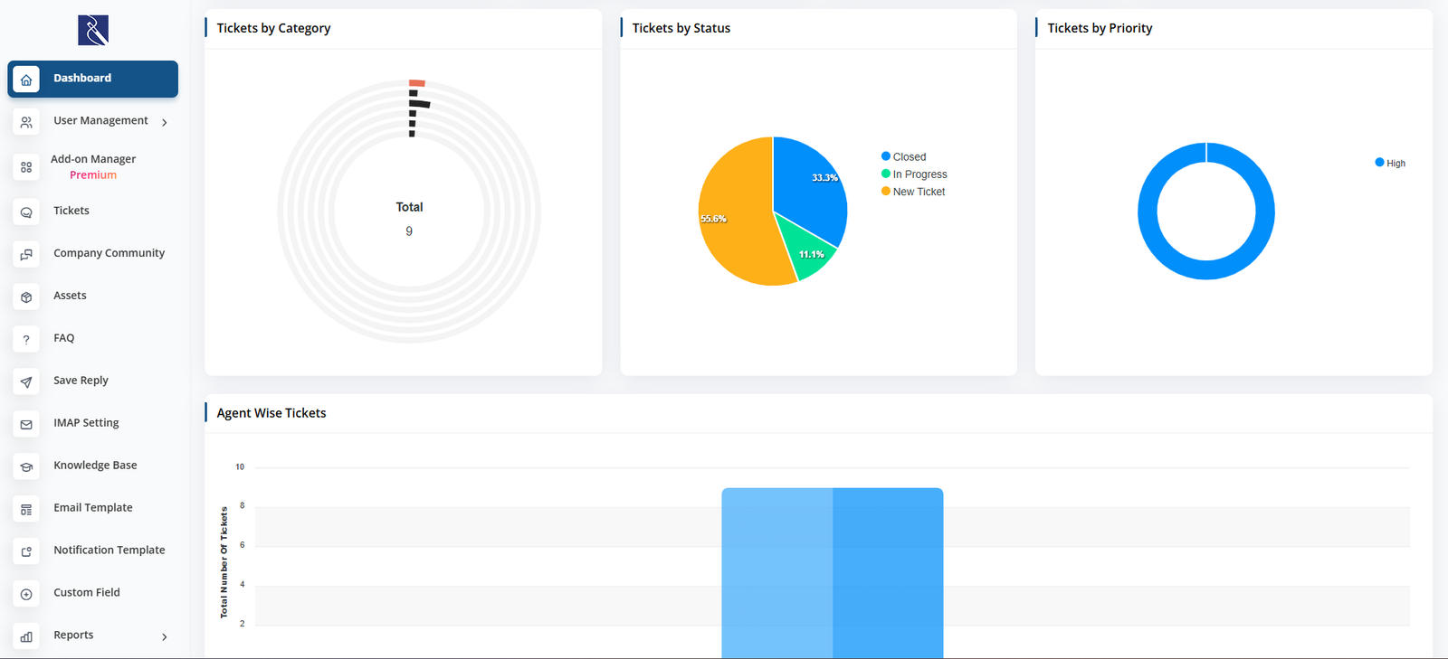
Task: Click the Total Number Of Tickets axis label
Action: 224,562
